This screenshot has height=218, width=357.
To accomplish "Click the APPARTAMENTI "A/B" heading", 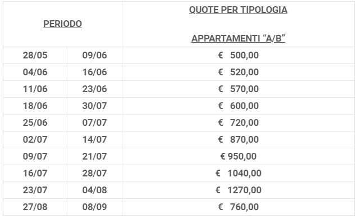I will (x=238, y=38).
